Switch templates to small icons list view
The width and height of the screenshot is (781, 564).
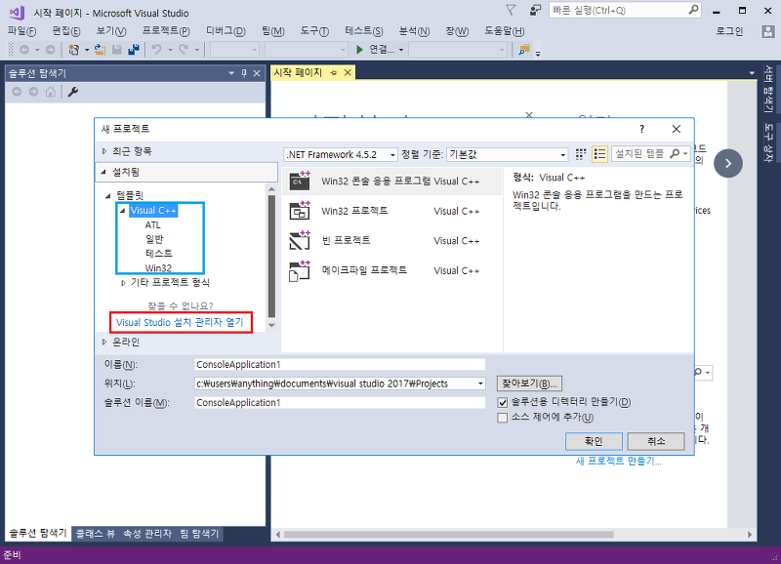[x=599, y=154]
